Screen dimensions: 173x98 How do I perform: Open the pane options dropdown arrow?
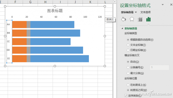(163, 5)
